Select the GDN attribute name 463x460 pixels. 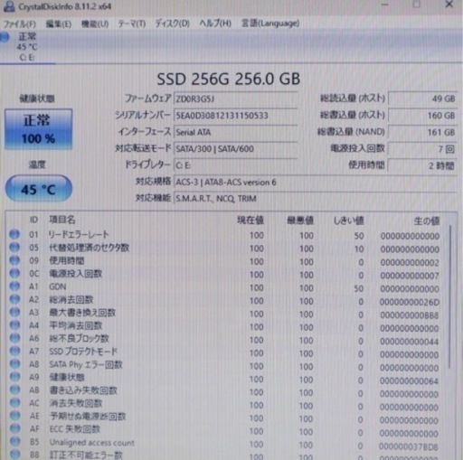(x=58, y=286)
